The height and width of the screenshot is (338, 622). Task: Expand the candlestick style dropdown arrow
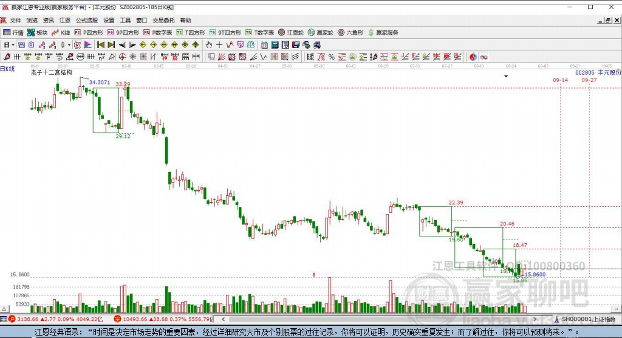pos(69,44)
